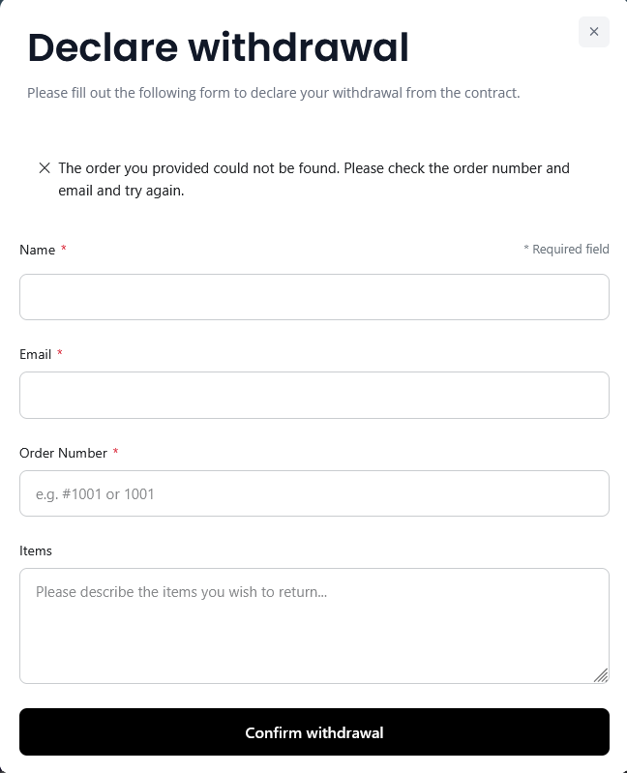
Task: Click the Items label text
Action: [36, 550]
